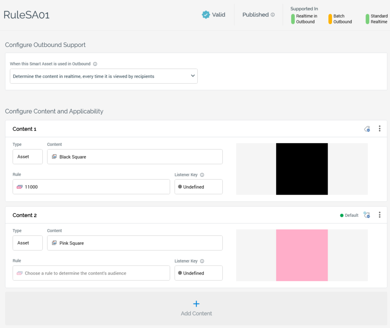Click Content 1 Listener Key info icon
The height and width of the screenshot is (328, 390).
click(x=202, y=175)
